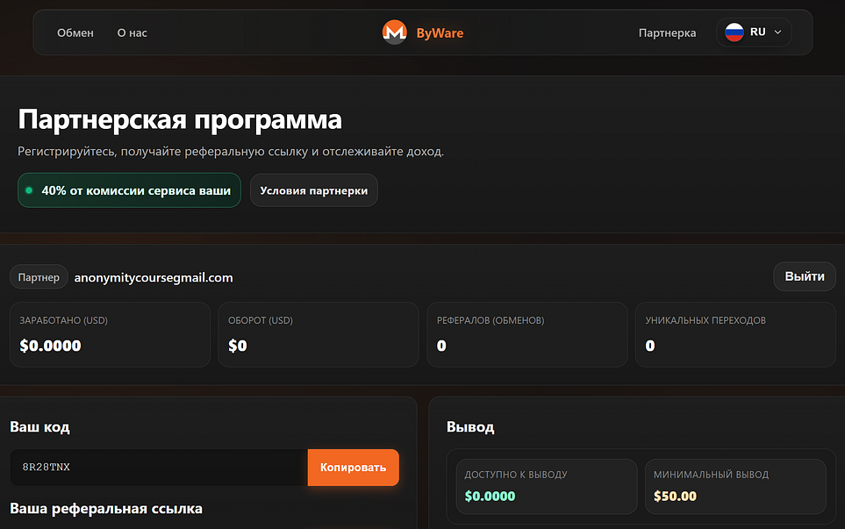This screenshot has height=529, width=845.
Task: Click the Оборот (USD) stat card
Action: click(x=319, y=334)
